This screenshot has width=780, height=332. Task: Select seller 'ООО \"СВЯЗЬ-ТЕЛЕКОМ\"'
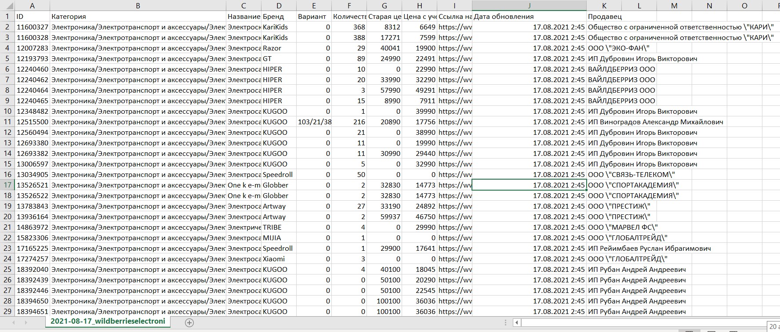pos(631,175)
